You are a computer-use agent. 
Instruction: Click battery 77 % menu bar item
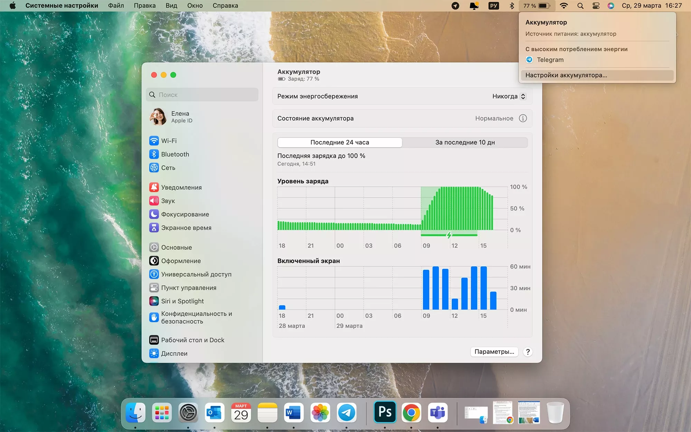click(x=536, y=6)
